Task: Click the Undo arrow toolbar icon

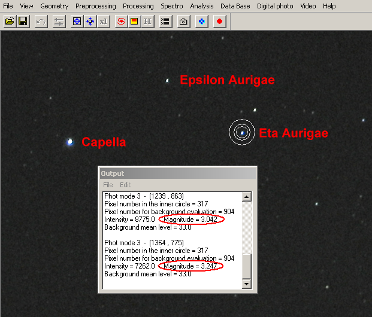Action: 41,22
